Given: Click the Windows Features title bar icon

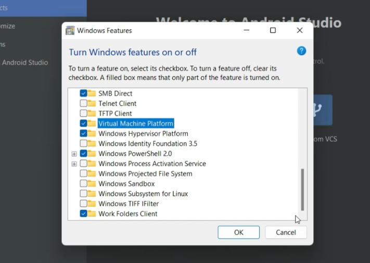Looking at the screenshot, I should click(70, 30).
